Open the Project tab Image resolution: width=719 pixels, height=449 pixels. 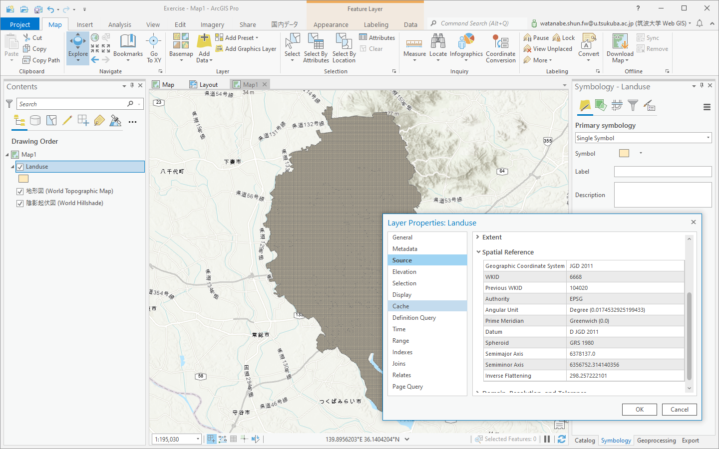pyautogui.click(x=20, y=24)
